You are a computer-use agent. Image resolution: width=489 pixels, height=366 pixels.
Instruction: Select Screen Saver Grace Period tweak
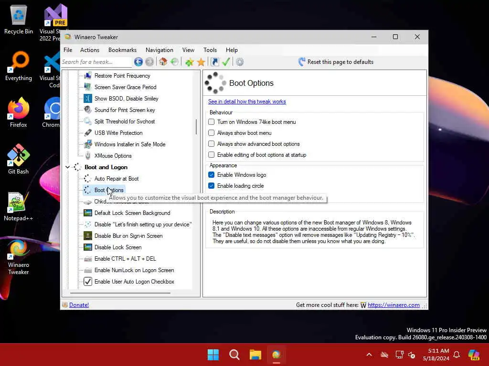(126, 87)
